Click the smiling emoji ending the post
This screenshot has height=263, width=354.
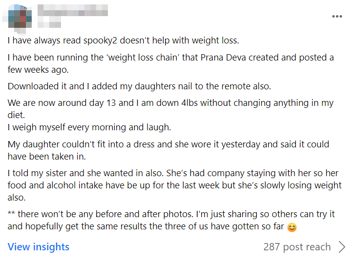pos(292,227)
